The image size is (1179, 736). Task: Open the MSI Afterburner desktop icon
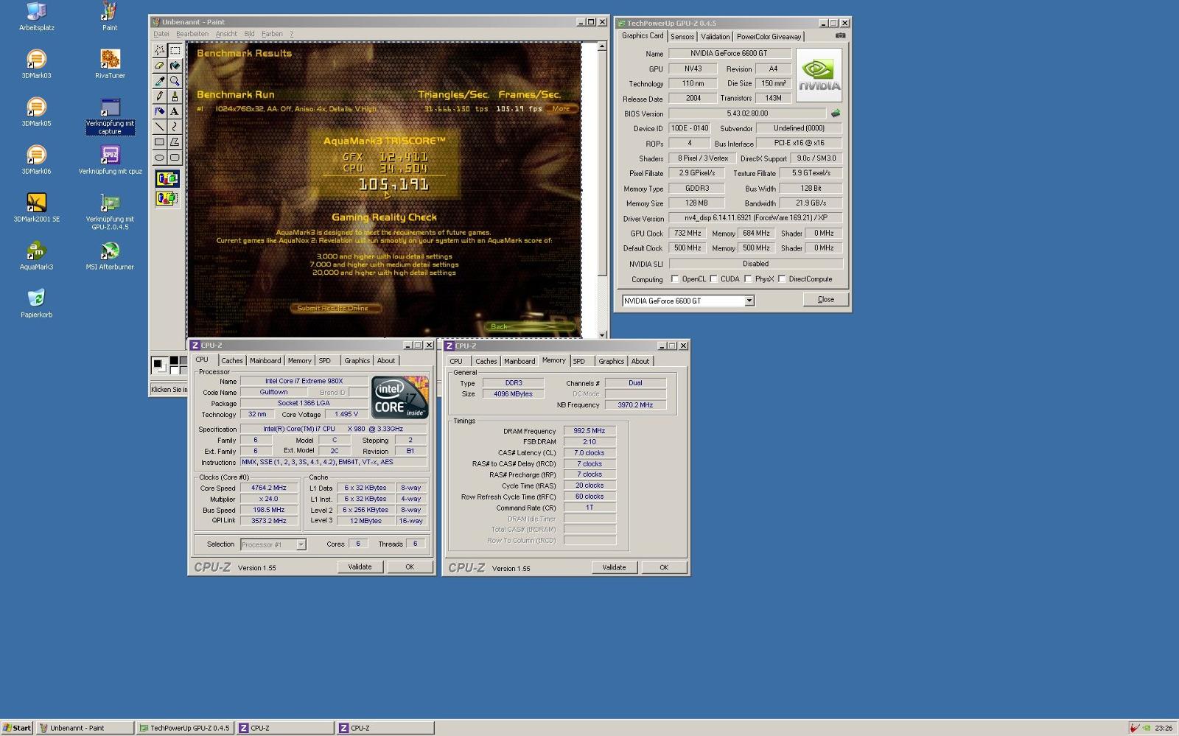pos(110,256)
